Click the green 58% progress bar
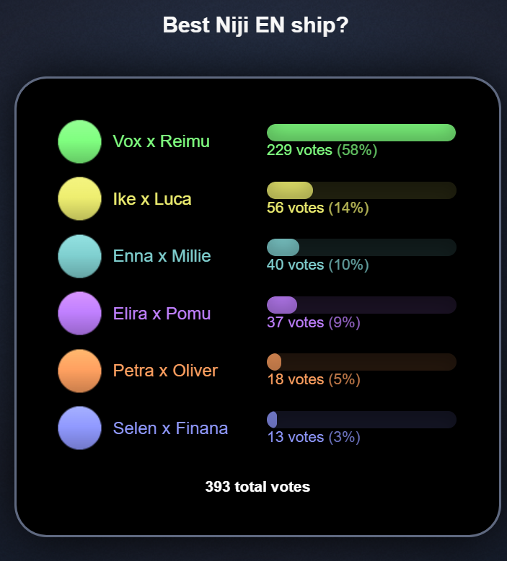 361,133
